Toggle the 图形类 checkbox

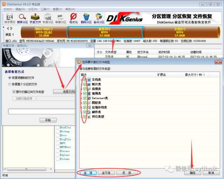(85, 103)
